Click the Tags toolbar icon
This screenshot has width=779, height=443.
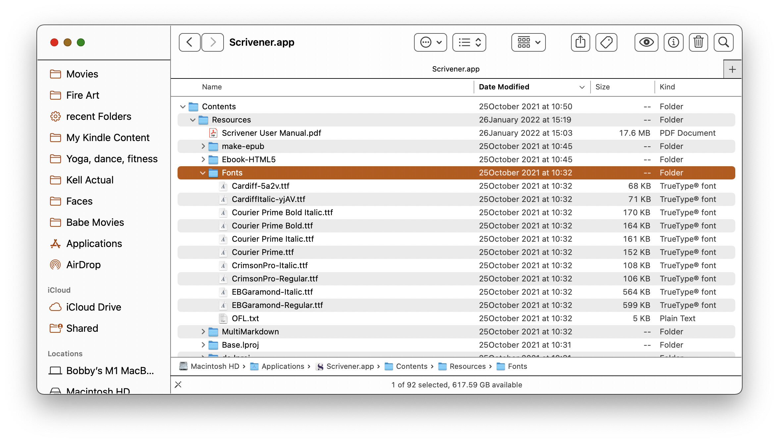(606, 42)
